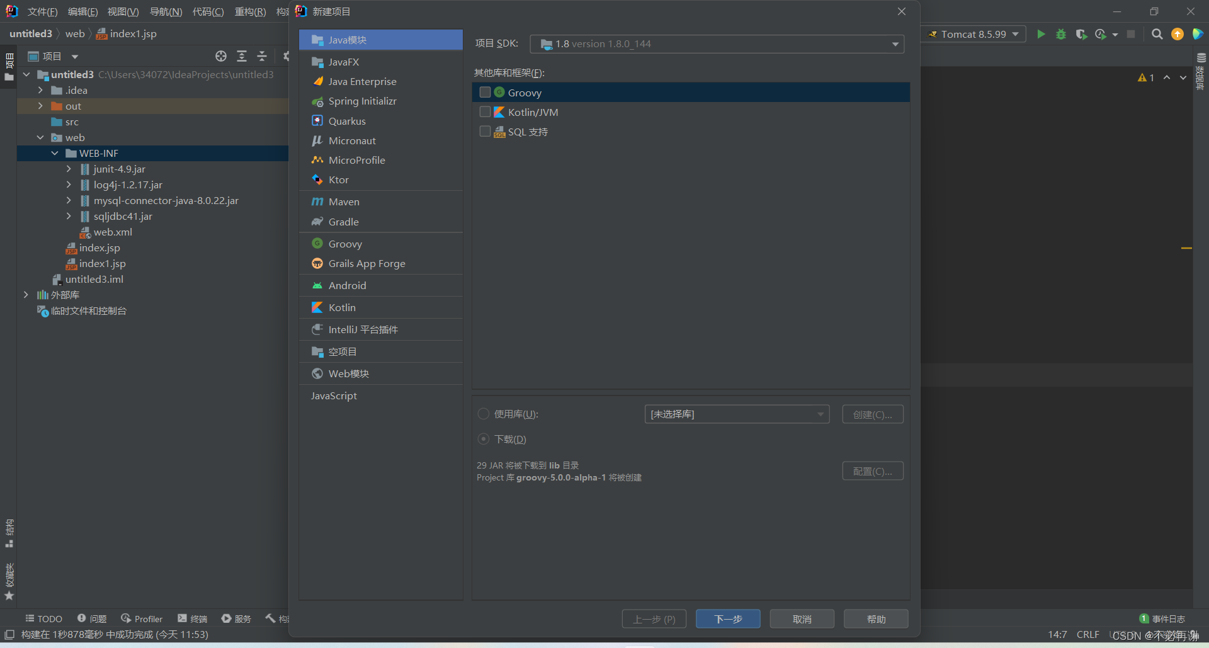Screen dimensions: 1209x648
Task: Choose Kotlin project type
Action: (380, 307)
